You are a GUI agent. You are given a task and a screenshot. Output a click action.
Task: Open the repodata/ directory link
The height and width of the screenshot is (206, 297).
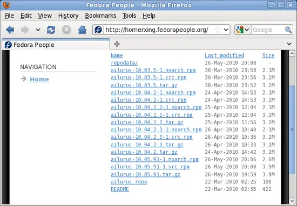(x=124, y=63)
